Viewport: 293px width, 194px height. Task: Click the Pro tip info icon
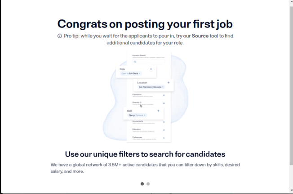coord(60,36)
